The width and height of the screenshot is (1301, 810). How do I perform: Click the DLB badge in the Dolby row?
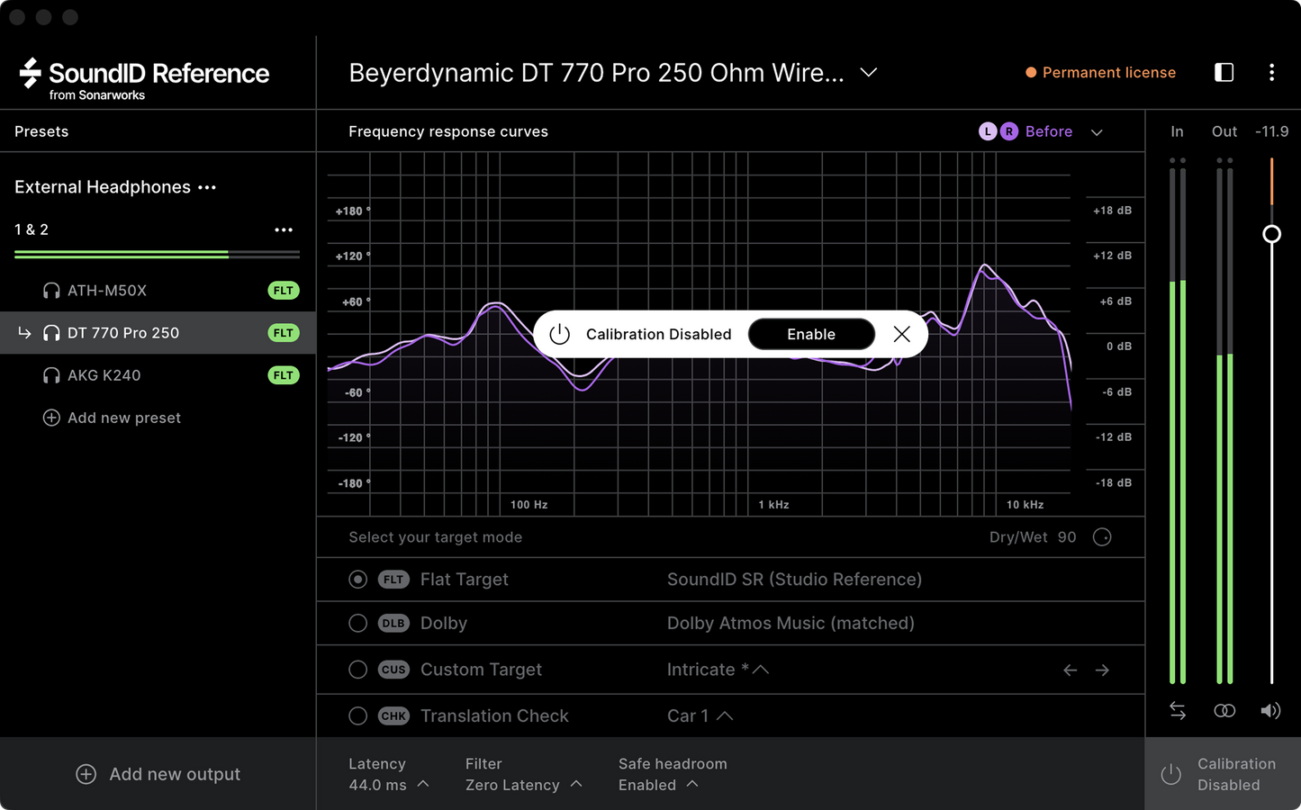[393, 623]
